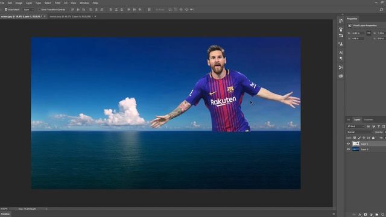Open the Window menu
The image size is (386, 217).
point(84,3)
